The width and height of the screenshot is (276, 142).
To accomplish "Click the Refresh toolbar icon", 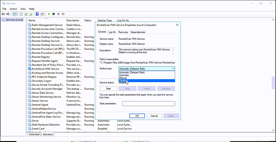I will click(26, 14).
